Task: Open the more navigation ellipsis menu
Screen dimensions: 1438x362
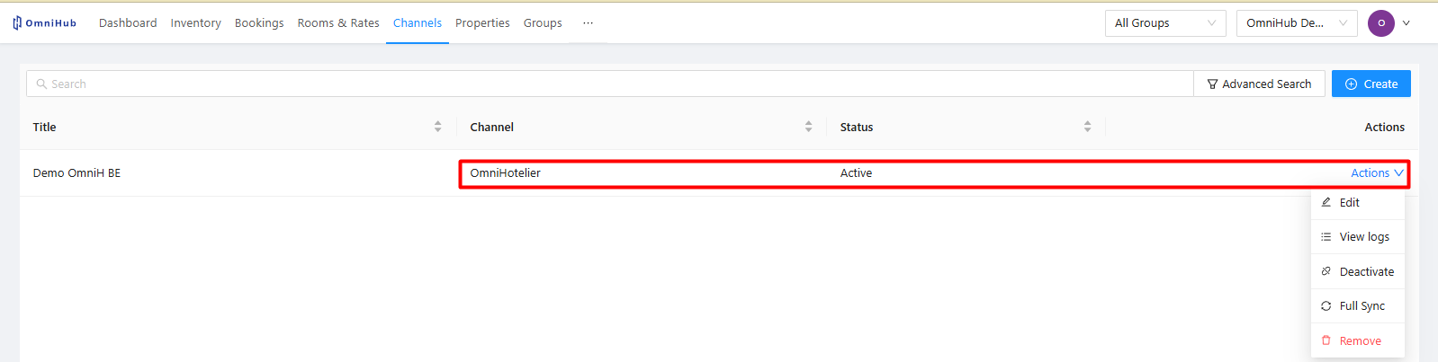Action: tap(588, 23)
